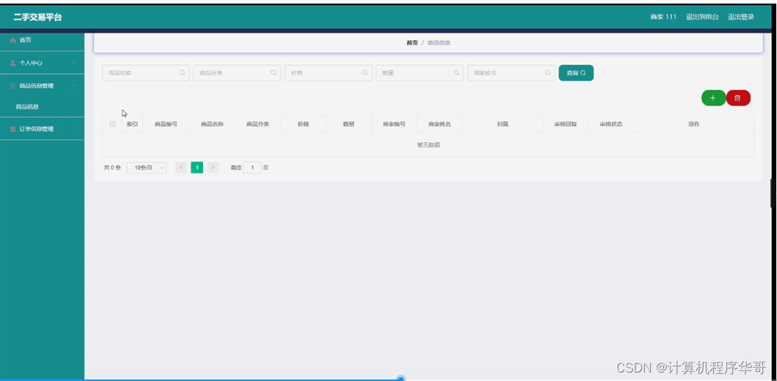Click the 商家编号 column header
777x381 pixels.
pyautogui.click(x=394, y=124)
